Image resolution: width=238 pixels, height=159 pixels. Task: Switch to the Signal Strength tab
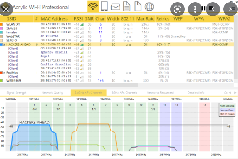click(16, 93)
